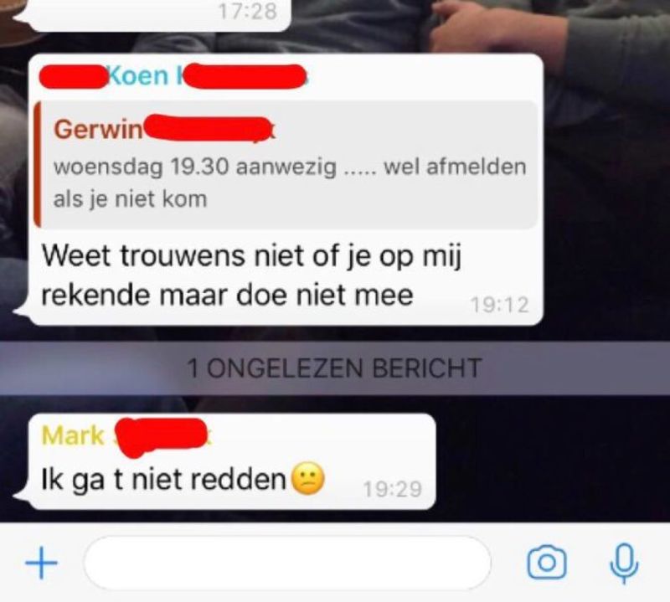Jump to quoted message 'woensdag 19.30 aanwezig'
Screen dimensions: 670x602
pos(195,167)
